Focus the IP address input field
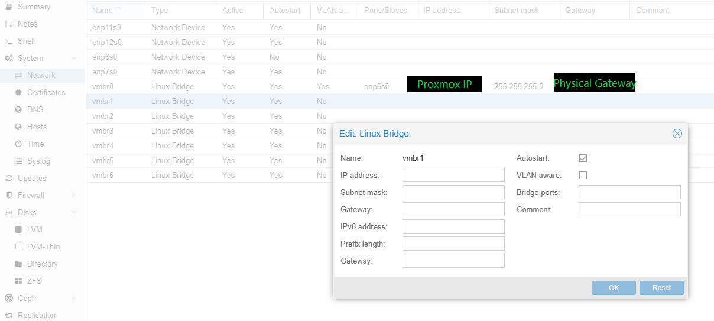 point(453,175)
